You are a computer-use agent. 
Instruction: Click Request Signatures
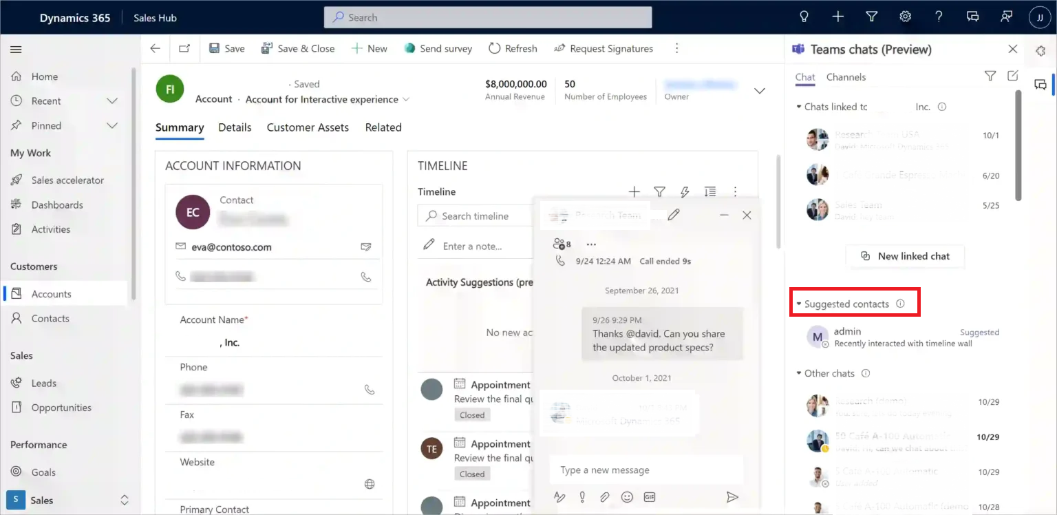tap(604, 48)
